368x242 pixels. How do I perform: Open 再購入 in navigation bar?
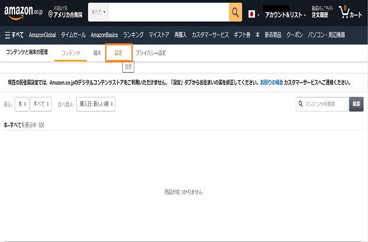(181, 35)
